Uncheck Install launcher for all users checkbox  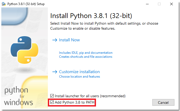pos(52,96)
